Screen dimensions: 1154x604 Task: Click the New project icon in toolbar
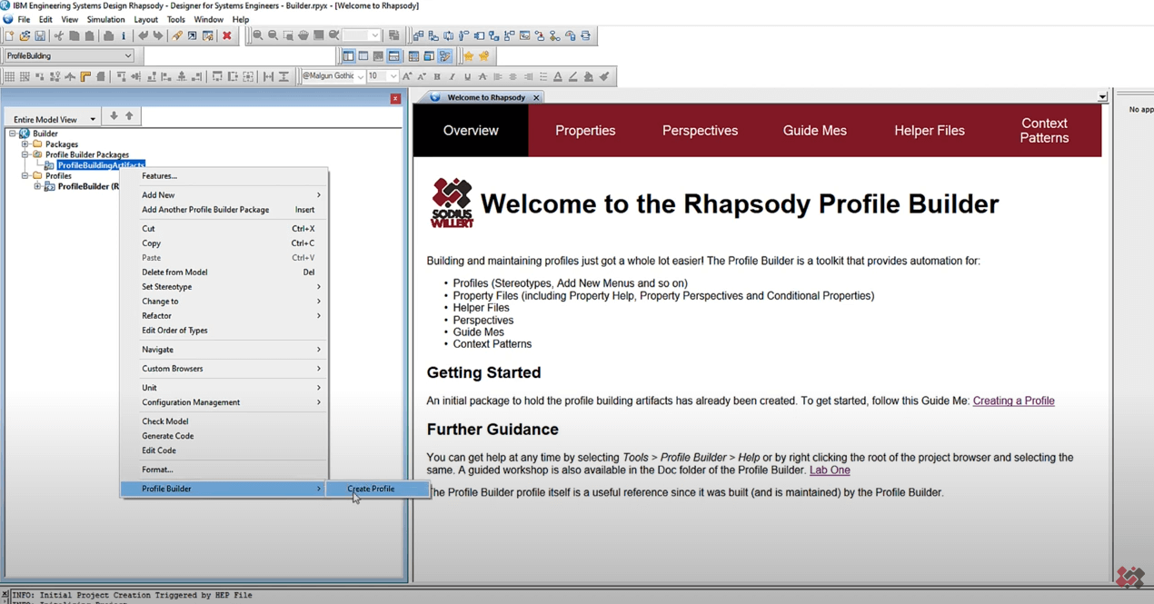pos(9,35)
